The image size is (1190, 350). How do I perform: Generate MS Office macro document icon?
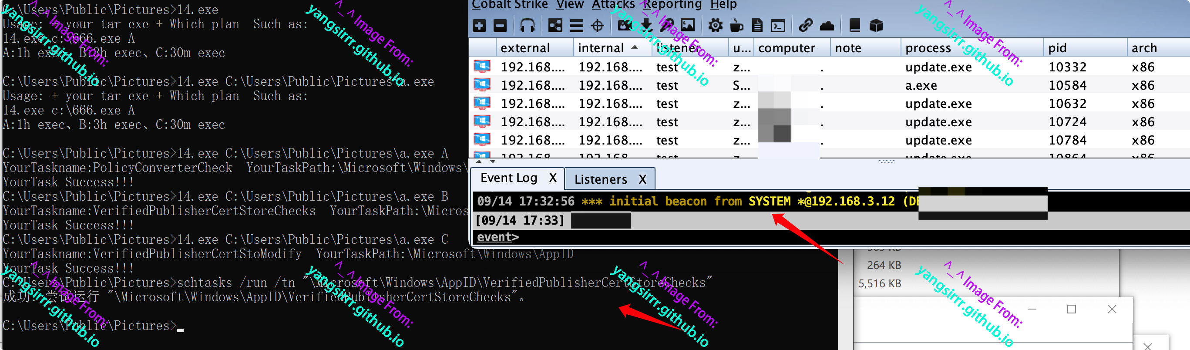pos(756,25)
